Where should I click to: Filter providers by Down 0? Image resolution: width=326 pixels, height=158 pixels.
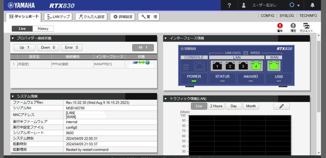(48, 48)
